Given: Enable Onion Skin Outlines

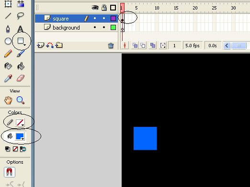Looking at the screenshot, I should pos(143,46).
